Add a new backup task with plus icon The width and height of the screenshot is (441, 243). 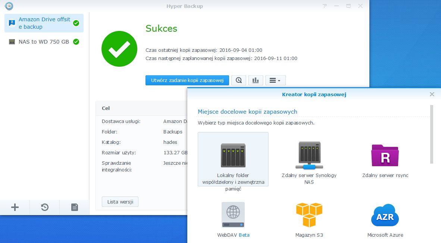tap(15, 207)
